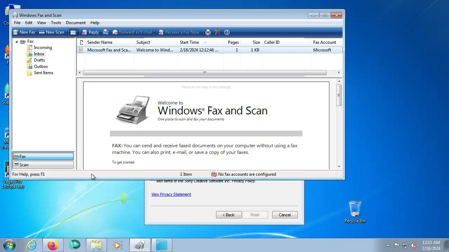Open File Explorer from the taskbar
The image size is (449, 252).
pyautogui.click(x=96, y=245)
